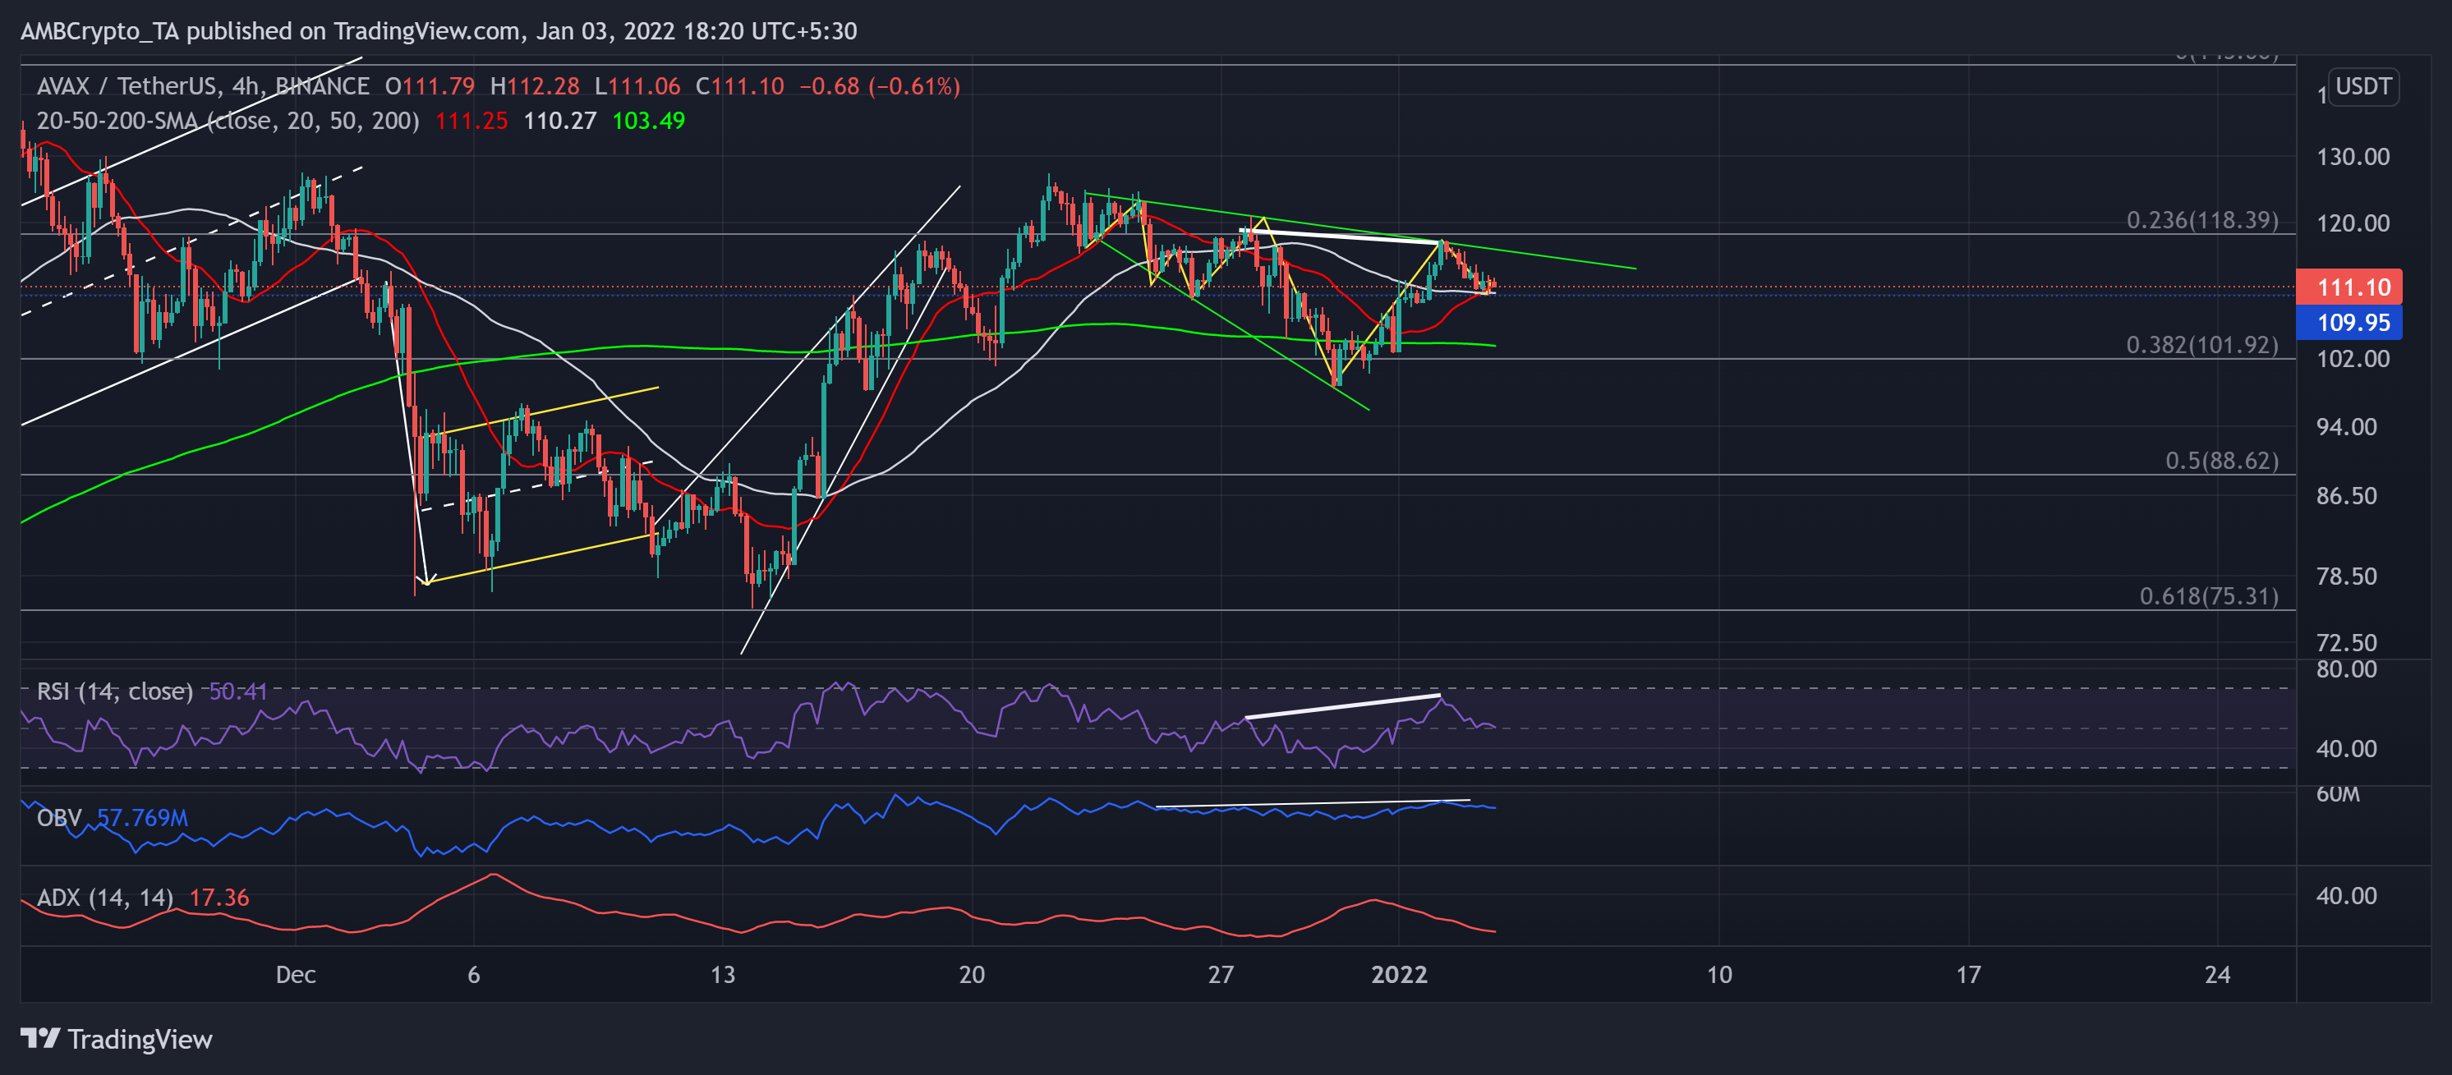
Task: Click the 27 date label on time axis
Action: tap(1221, 974)
